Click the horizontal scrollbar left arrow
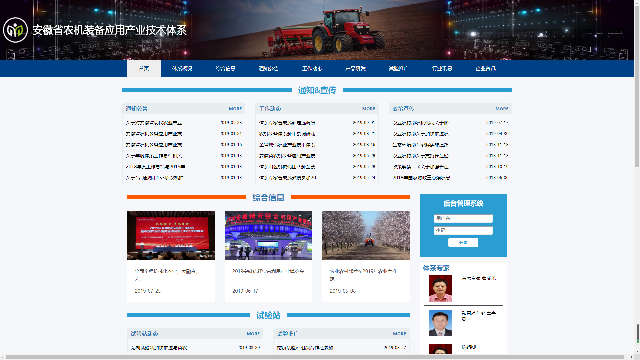This screenshot has width=640, height=360. tap(3, 357)
